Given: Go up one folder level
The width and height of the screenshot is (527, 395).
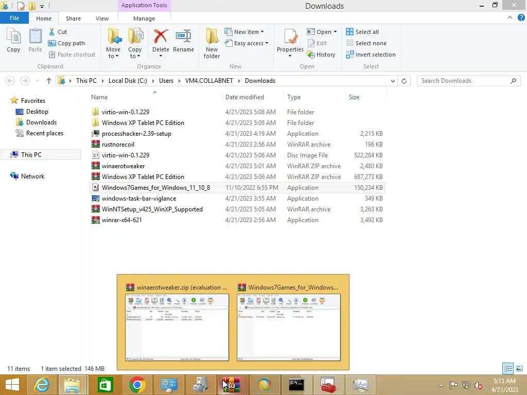Looking at the screenshot, I should click(x=49, y=81).
